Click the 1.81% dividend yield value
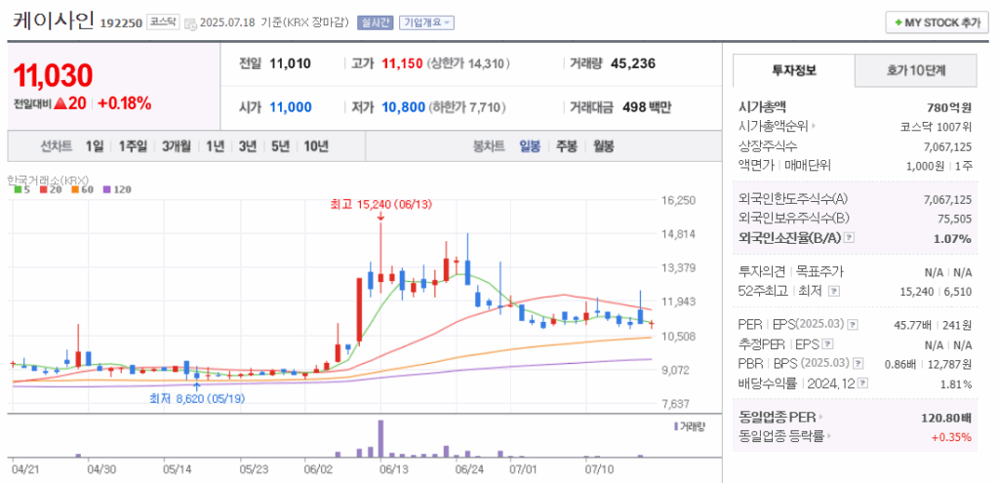 pos(958,384)
